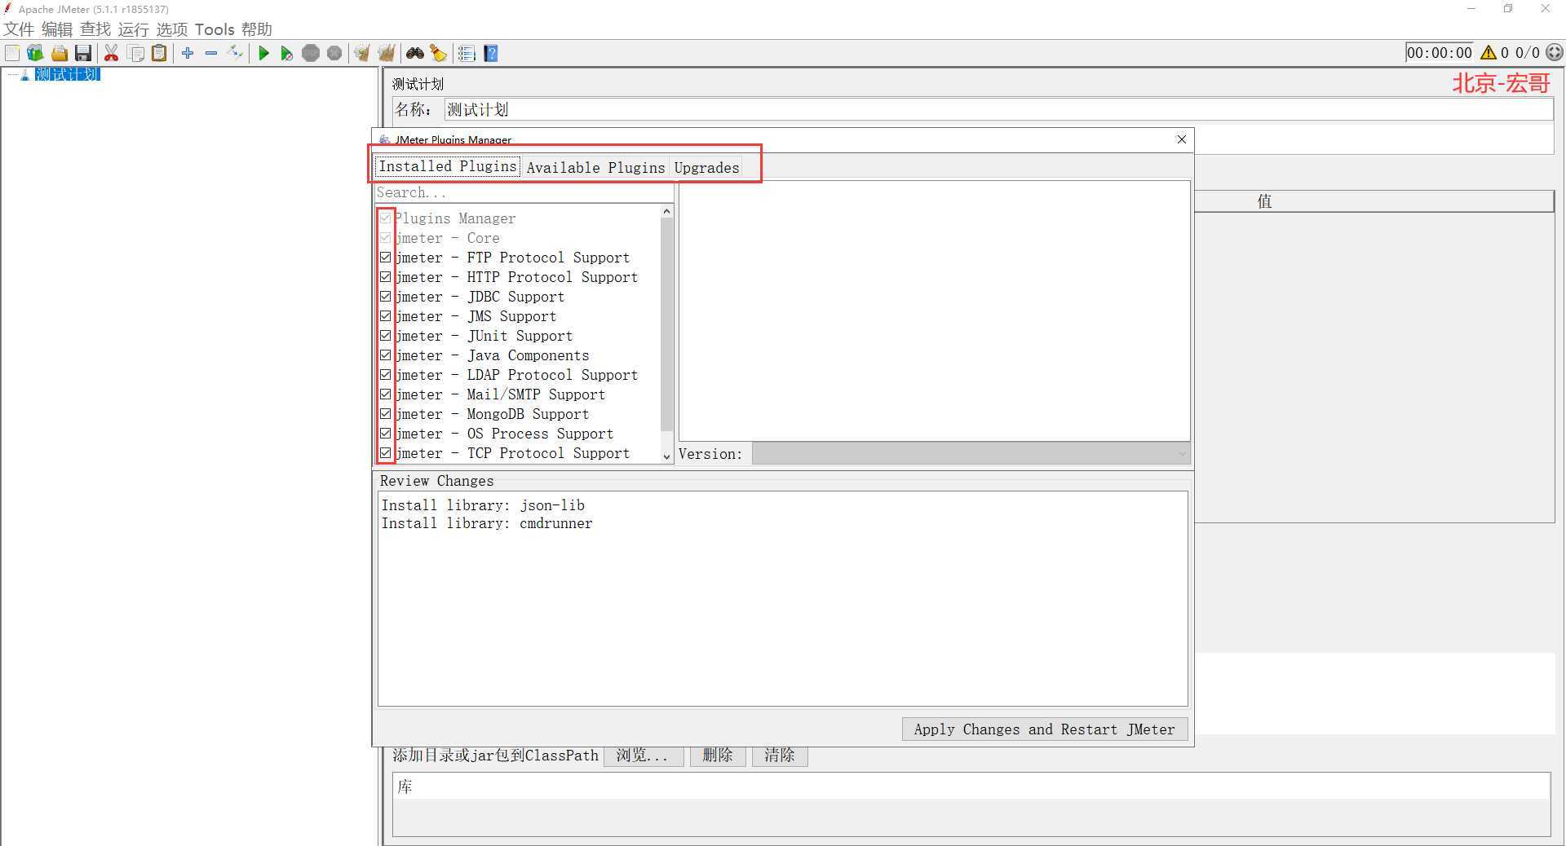Click the 清除 button
Image resolution: width=1566 pixels, height=846 pixels.
point(780,756)
